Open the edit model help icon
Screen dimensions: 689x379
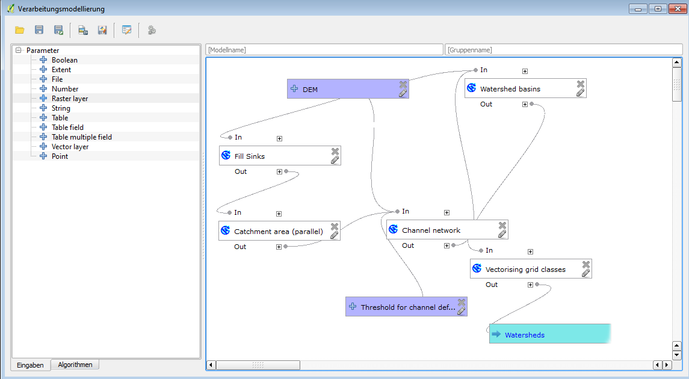[126, 30]
